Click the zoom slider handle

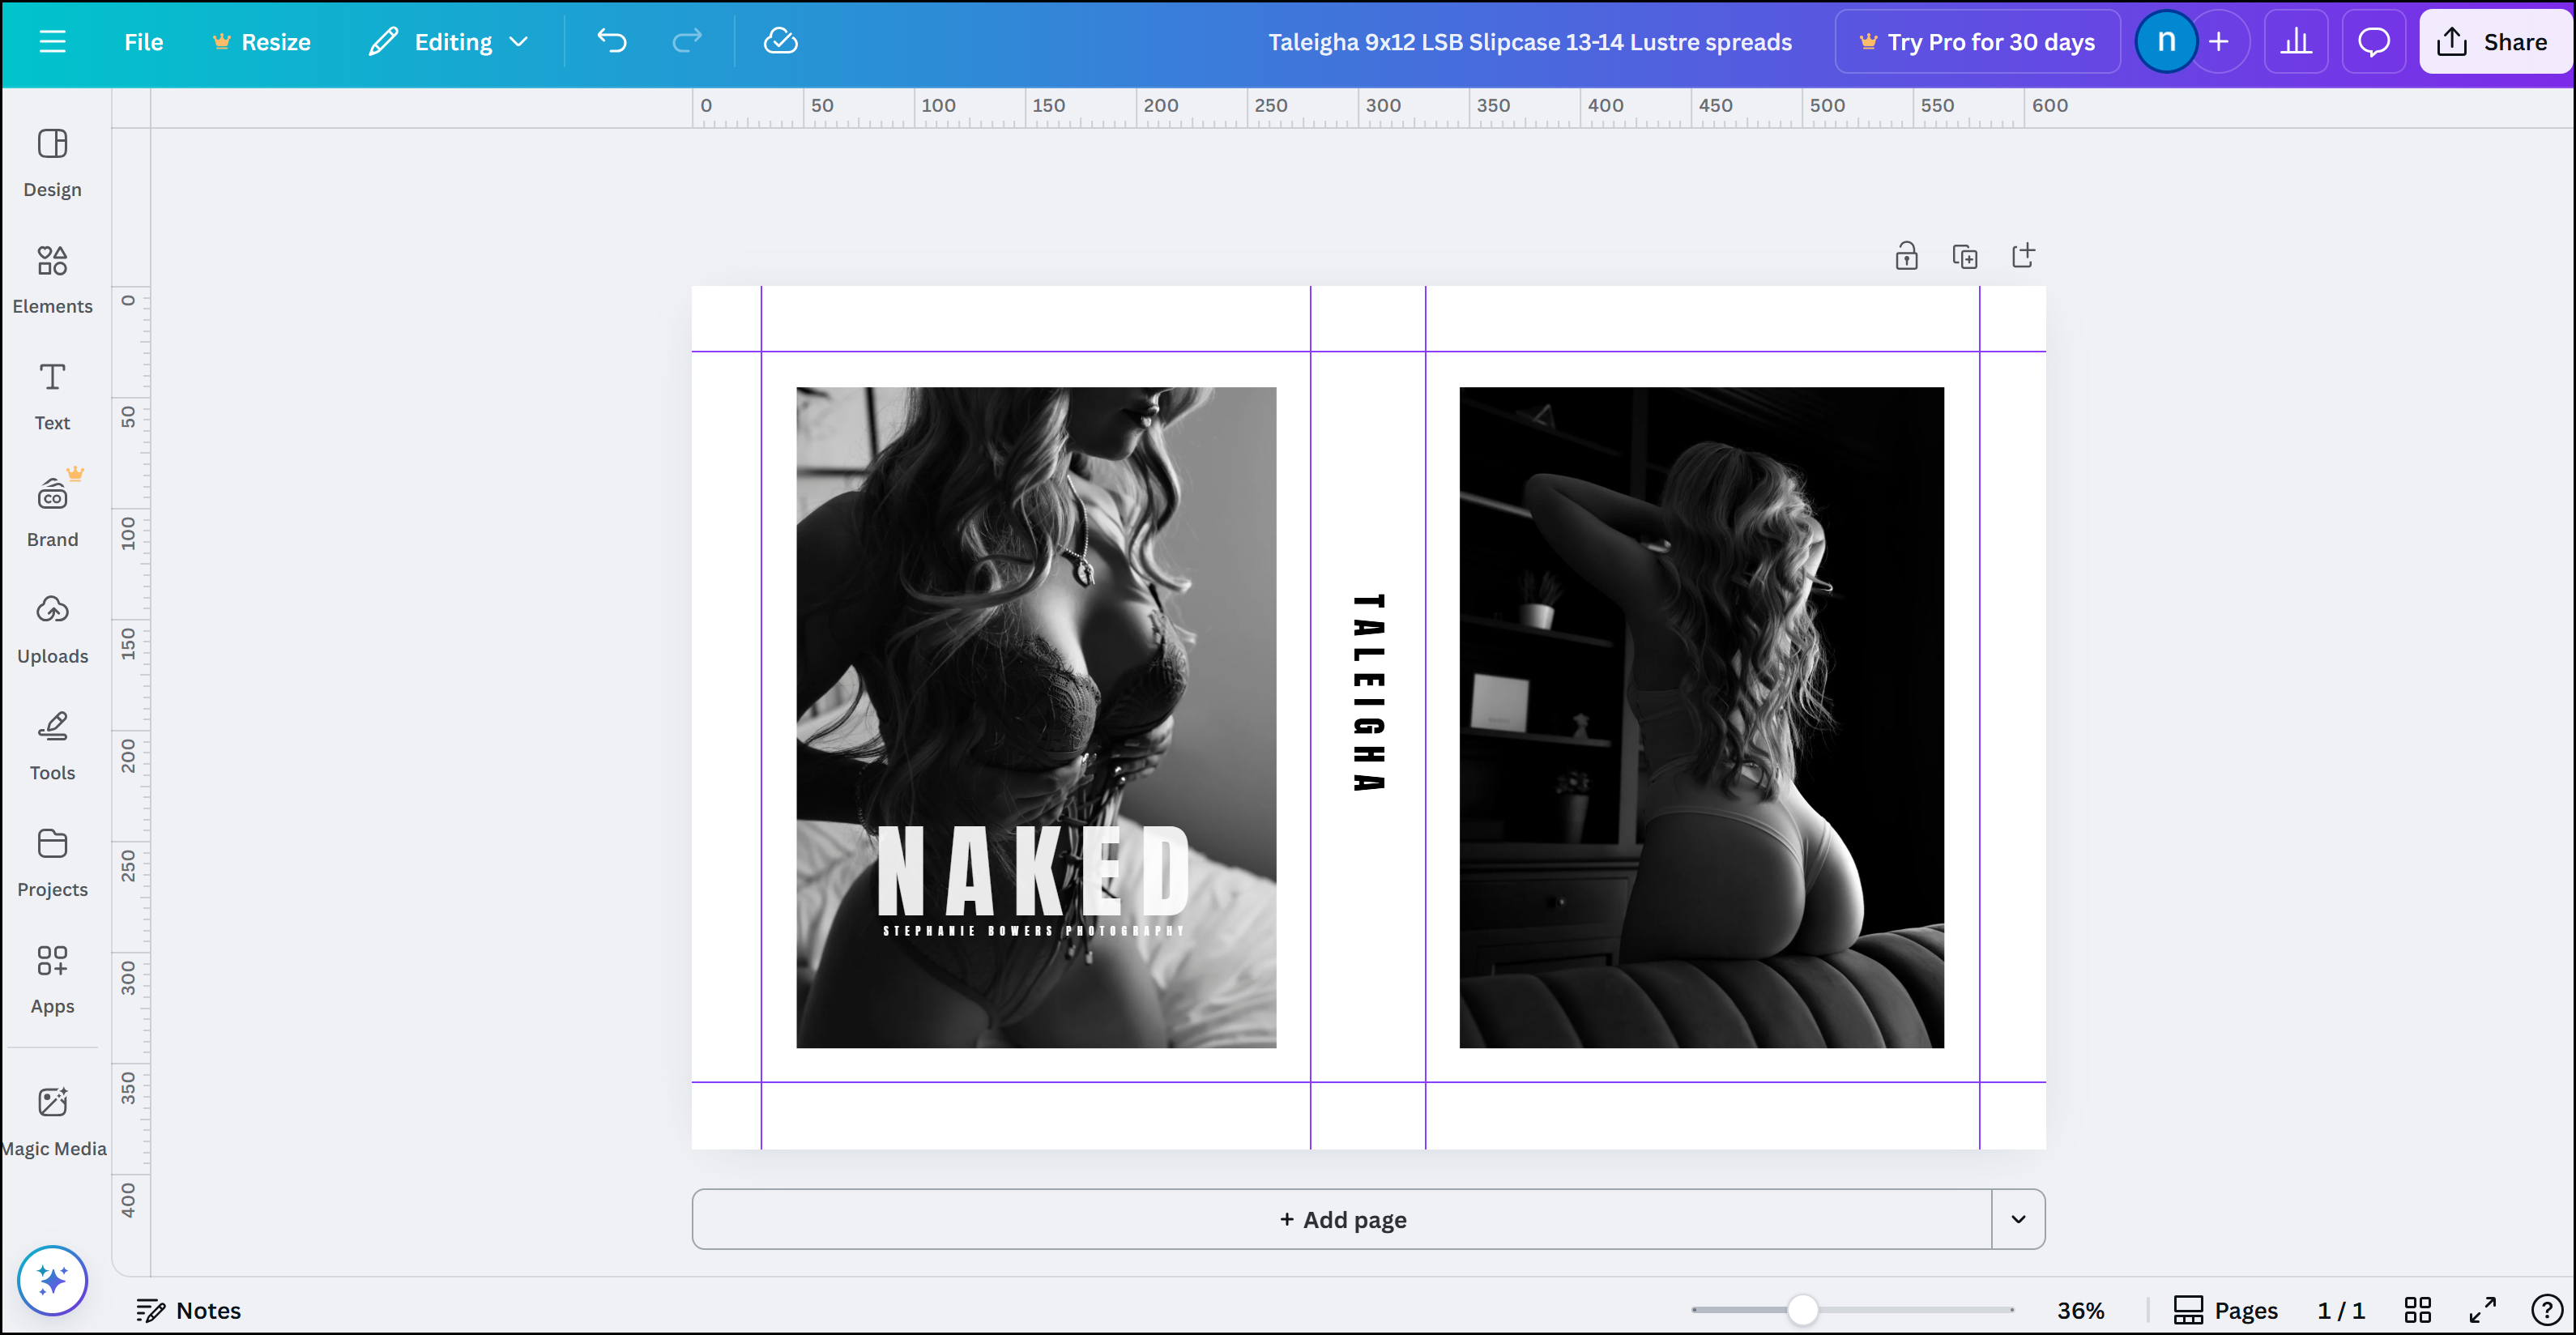[1802, 1310]
